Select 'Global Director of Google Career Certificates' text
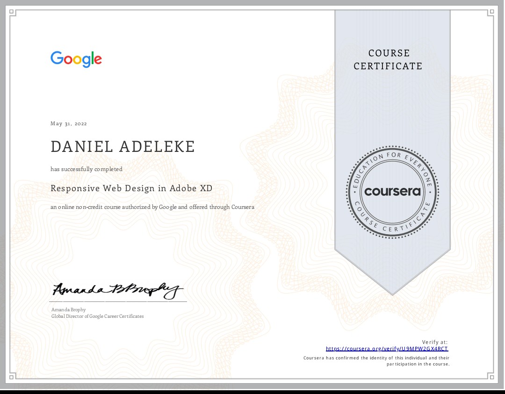505x394 pixels. click(x=97, y=316)
